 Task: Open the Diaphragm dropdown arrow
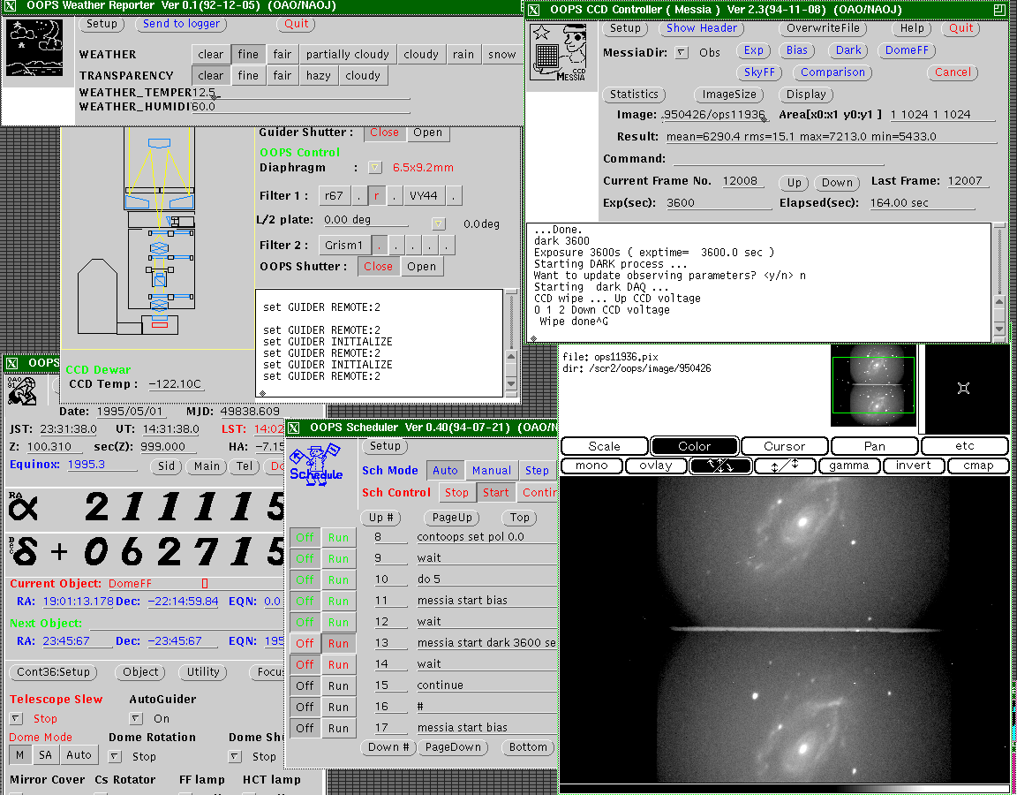tap(375, 168)
